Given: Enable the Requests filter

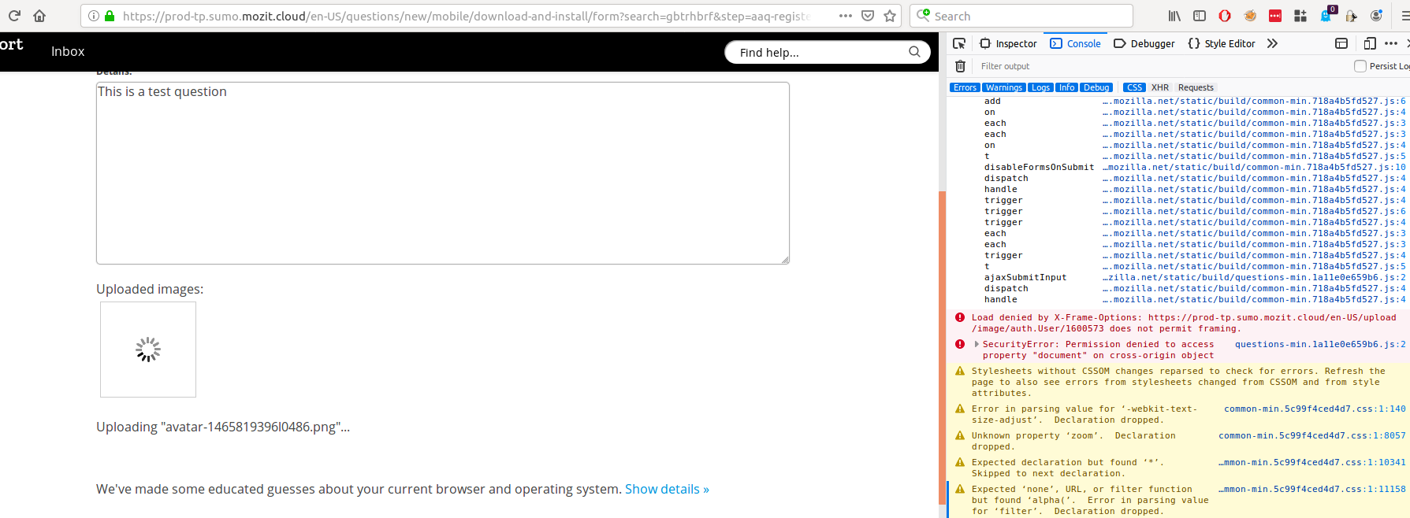Looking at the screenshot, I should tap(1196, 87).
